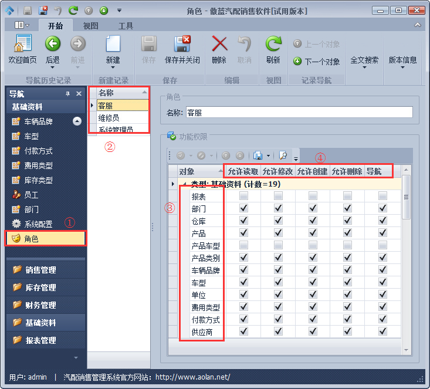Open the 全文搜索 dropdown
The image size is (430, 389).
pos(364,61)
